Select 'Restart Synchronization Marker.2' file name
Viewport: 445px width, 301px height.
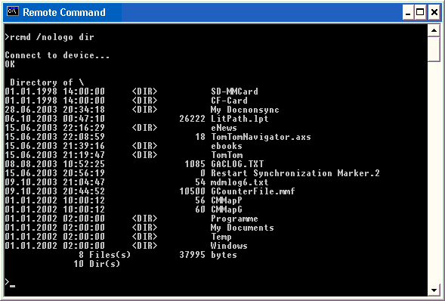click(295, 173)
